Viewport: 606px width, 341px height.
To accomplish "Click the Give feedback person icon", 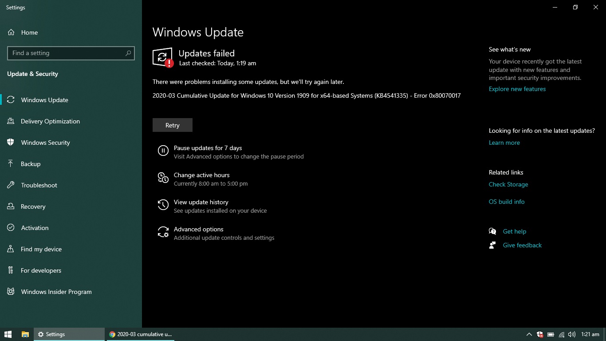I will [492, 245].
